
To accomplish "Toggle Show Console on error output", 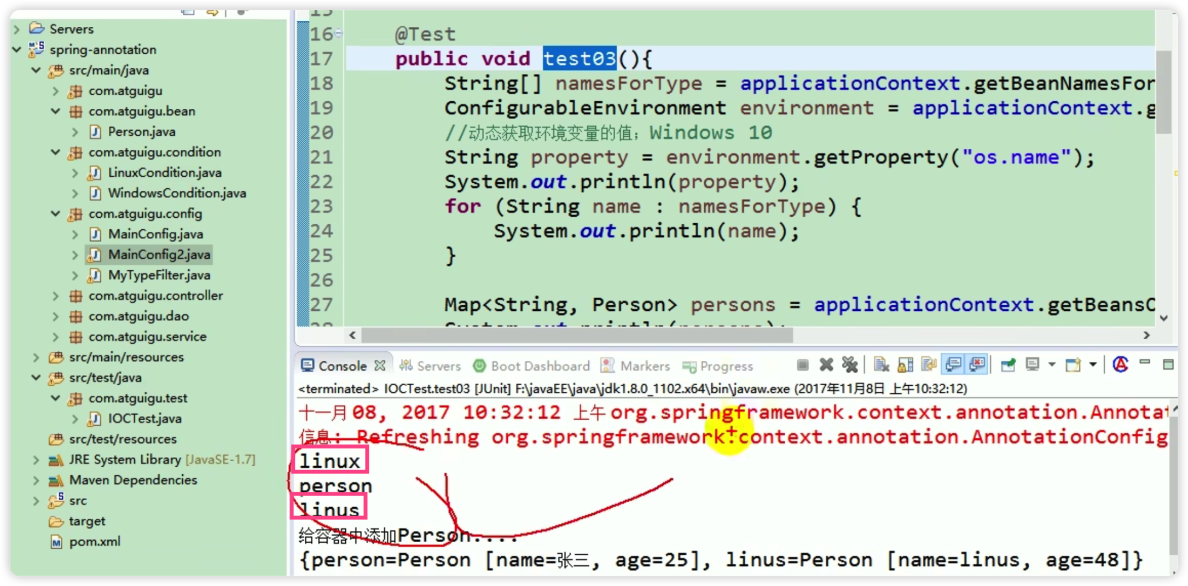I will pos(977,365).
